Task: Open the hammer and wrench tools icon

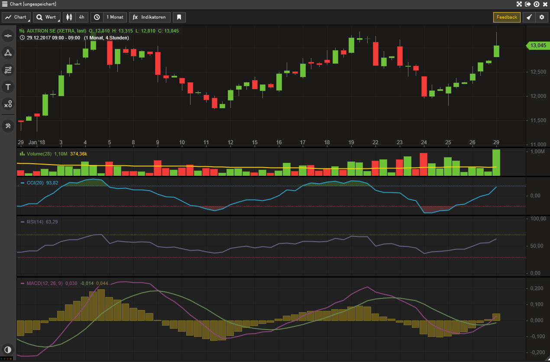Action: [8, 126]
